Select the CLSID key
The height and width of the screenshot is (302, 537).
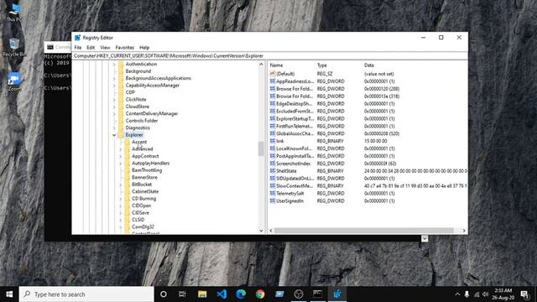138,220
